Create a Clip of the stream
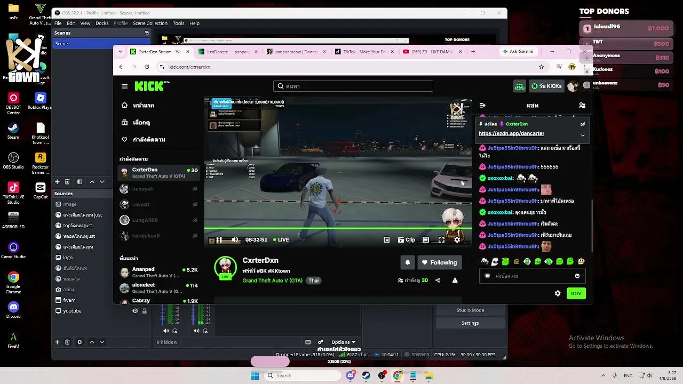Viewport: 683px width, 384px height. [x=406, y=239]
